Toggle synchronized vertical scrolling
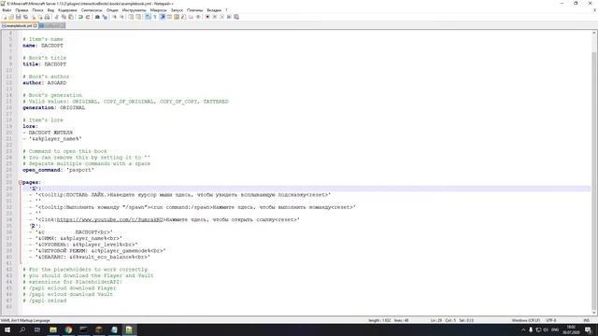Screen dimensions: 598x336 point(131,17)
